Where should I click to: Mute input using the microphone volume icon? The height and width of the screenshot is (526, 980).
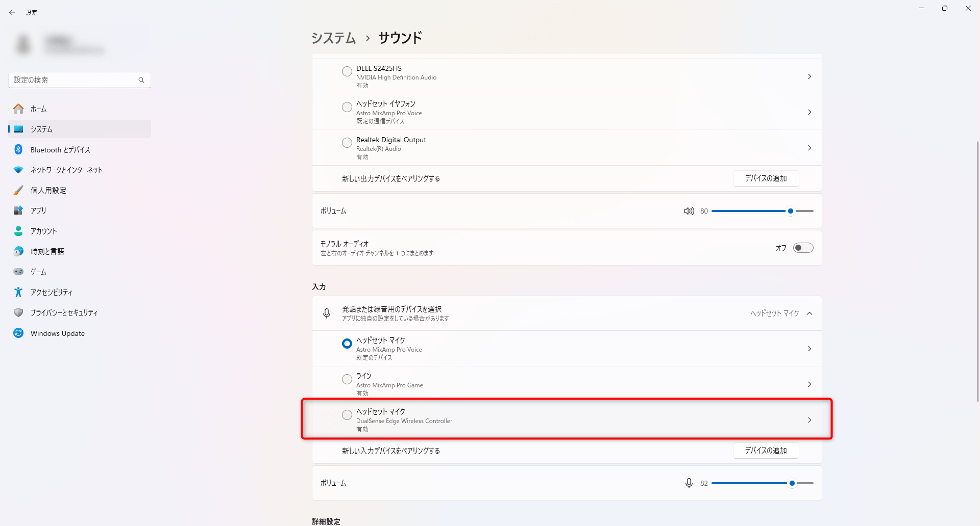pyautogui.click(x=689, y=483)
